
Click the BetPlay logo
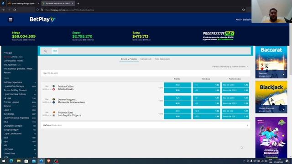click(42, 19)
